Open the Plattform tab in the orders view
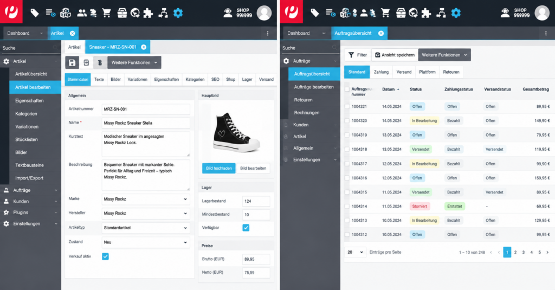Image resolution: width=555 pixels, height=290 pixels. [x=427, y=72]
